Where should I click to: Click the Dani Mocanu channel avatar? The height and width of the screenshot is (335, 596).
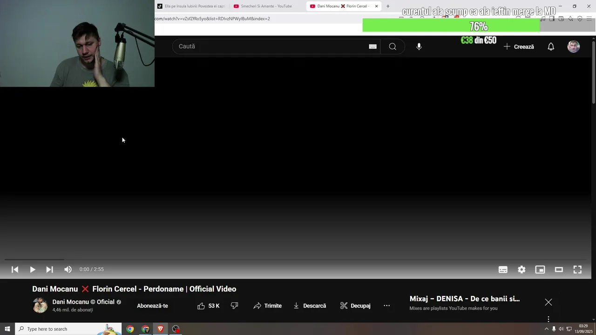click(41, 305)
